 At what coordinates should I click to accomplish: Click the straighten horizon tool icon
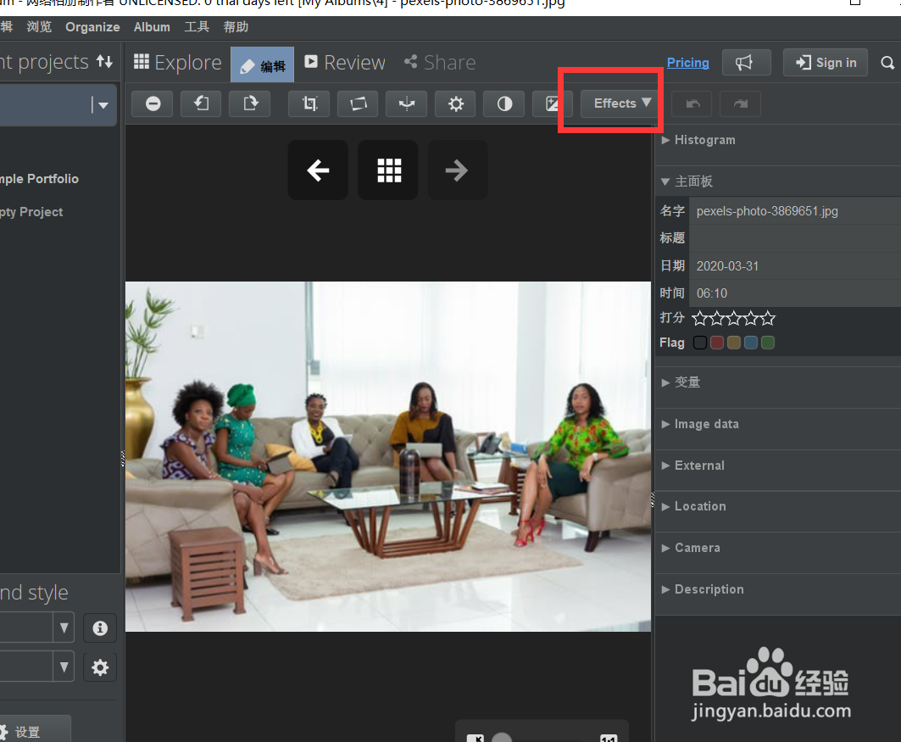pyautogui.click(x=406, y=104)
